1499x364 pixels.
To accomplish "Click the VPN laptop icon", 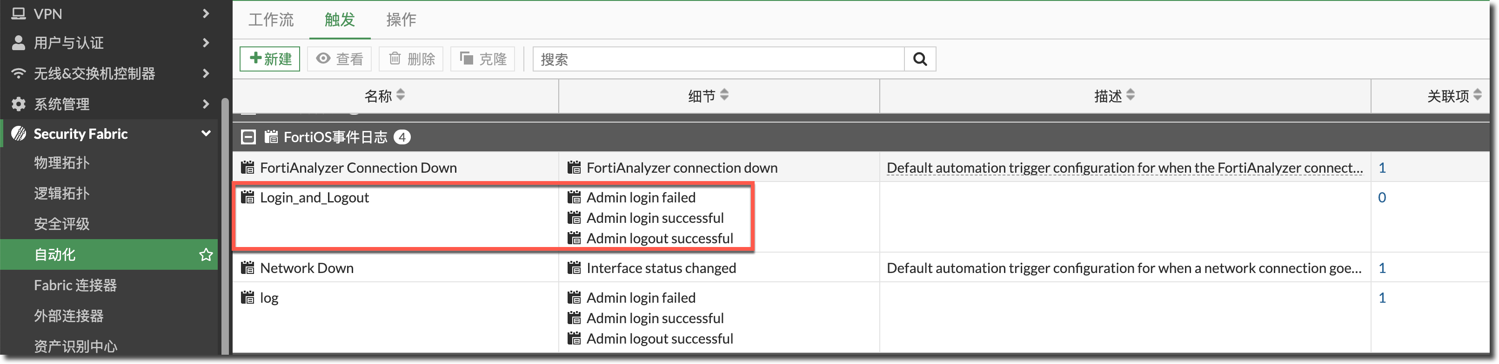I will pos(19,13).
